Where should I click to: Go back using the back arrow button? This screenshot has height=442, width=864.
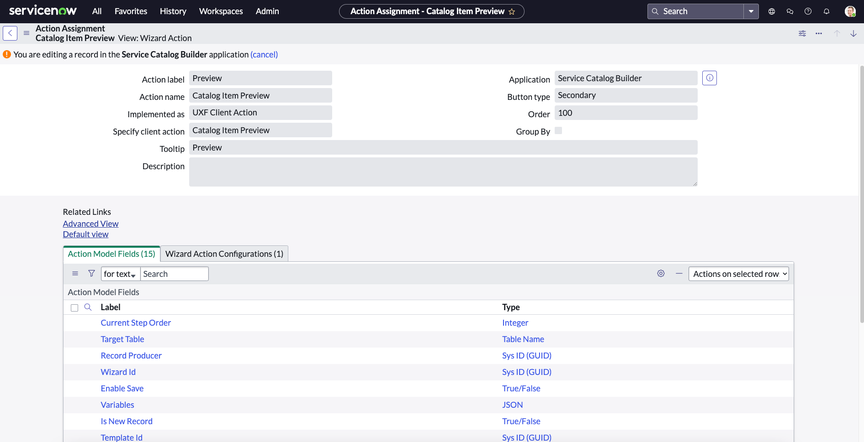[10, 33]
